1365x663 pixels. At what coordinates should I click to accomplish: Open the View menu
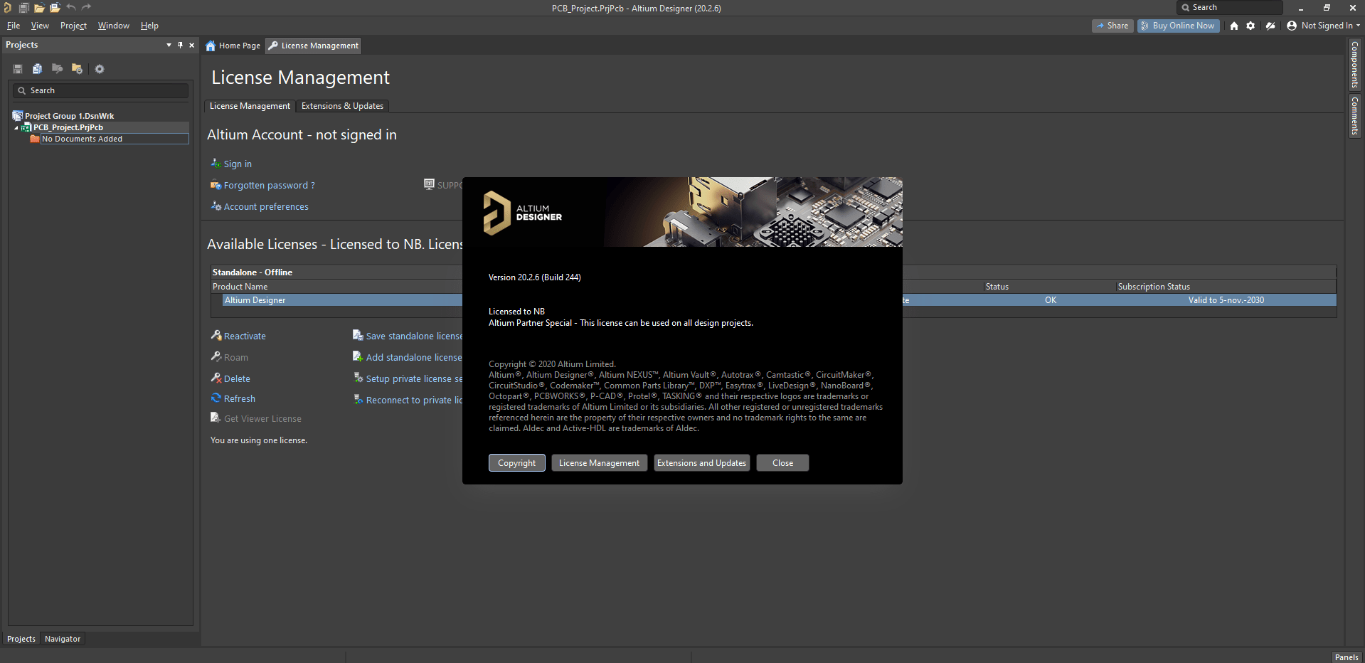40,26
